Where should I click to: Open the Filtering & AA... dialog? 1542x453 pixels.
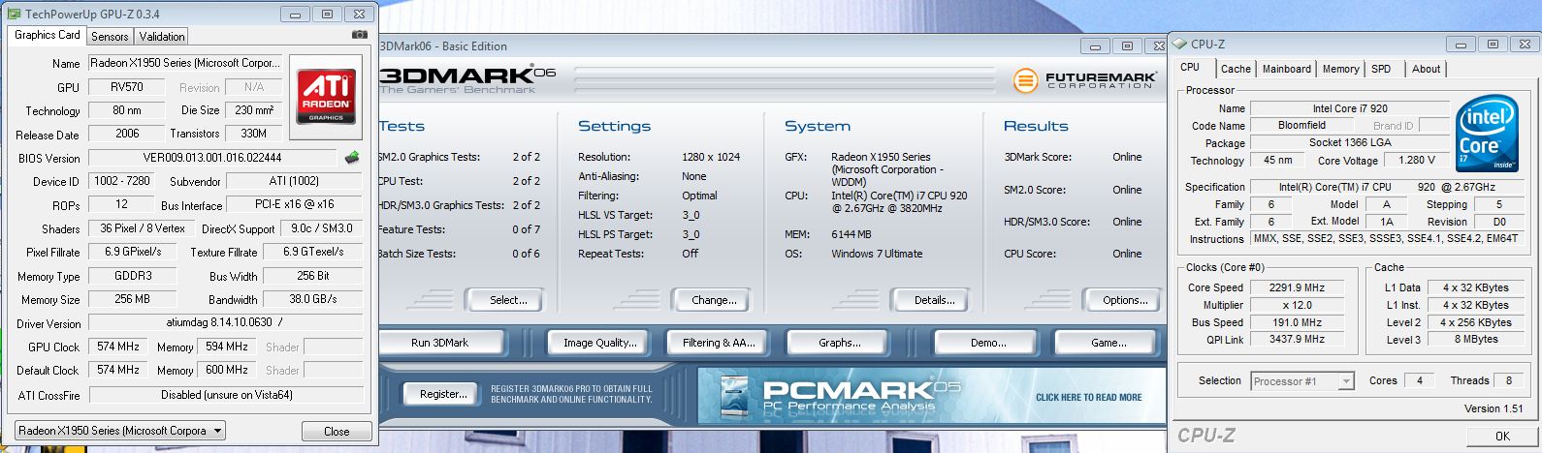[x=719, y=343]
